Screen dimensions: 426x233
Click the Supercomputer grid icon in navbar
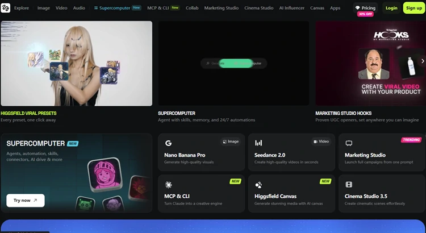pos(96,8)
